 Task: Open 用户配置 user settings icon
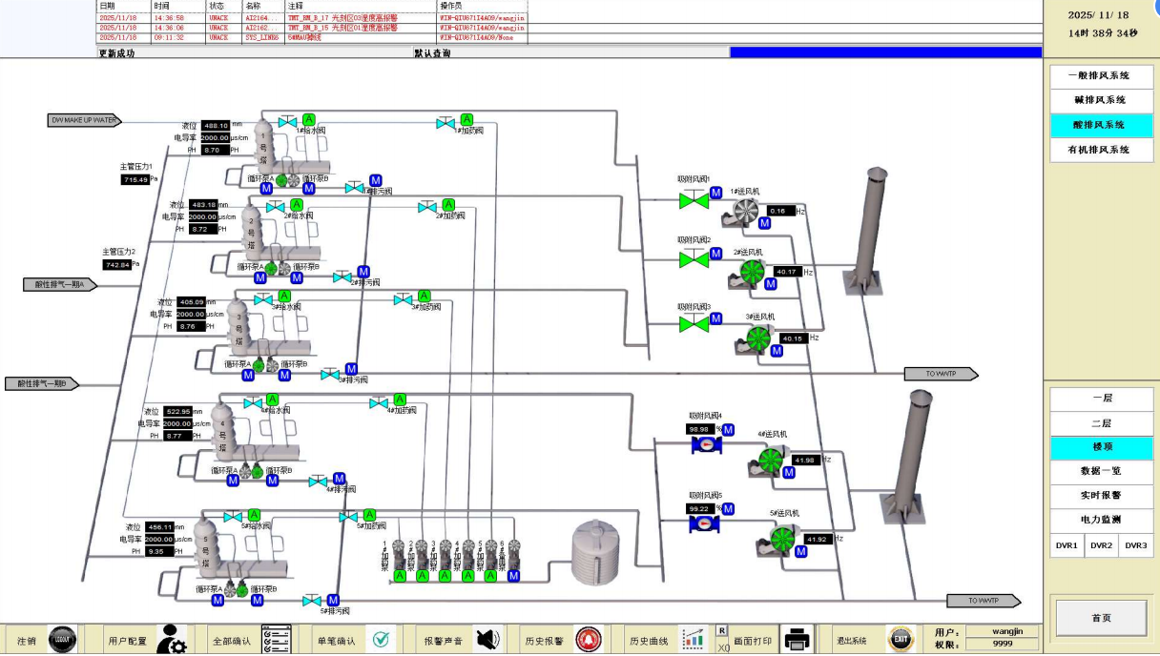[x=172, y=640]
